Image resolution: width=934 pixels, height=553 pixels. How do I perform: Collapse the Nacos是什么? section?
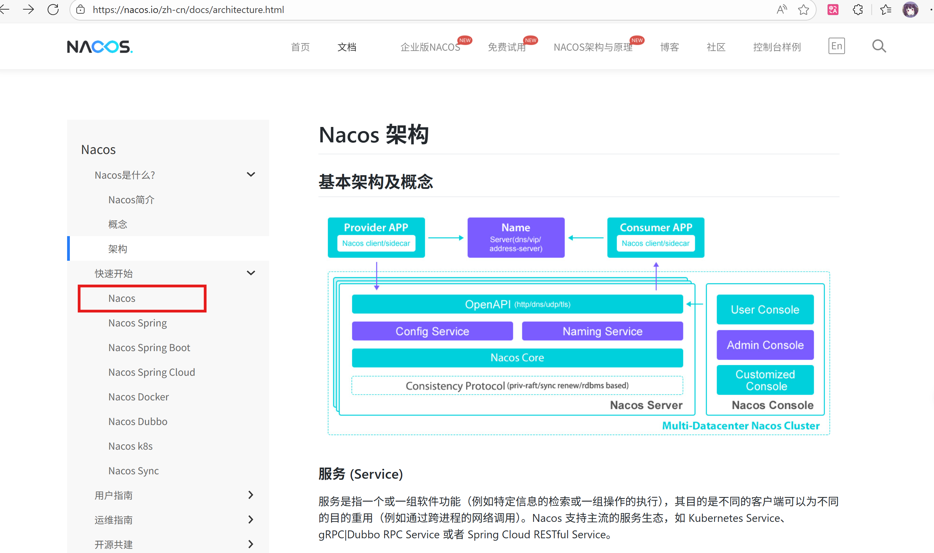(251, 175)
